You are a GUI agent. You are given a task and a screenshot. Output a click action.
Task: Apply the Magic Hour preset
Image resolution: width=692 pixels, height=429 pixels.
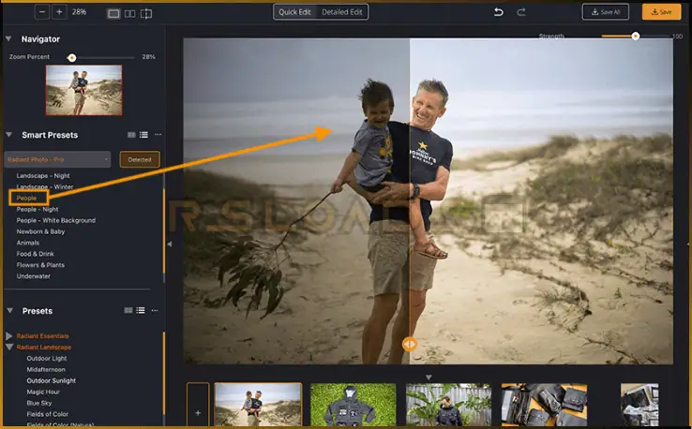[43, 392]
